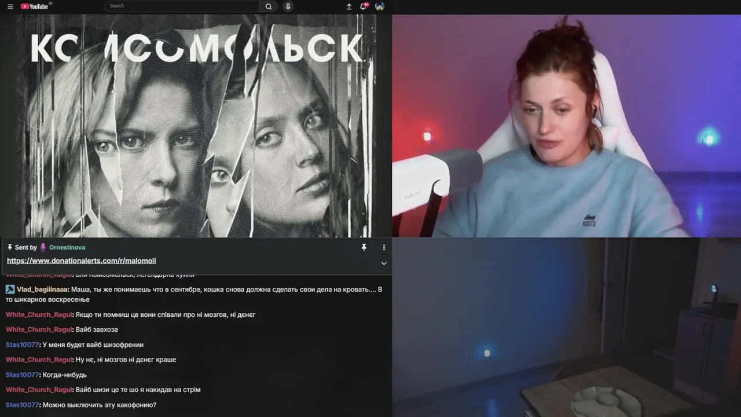Click the Ornestinova username in pinned message
This screenshot has width=741, height=417.
(x=67, y=247)
